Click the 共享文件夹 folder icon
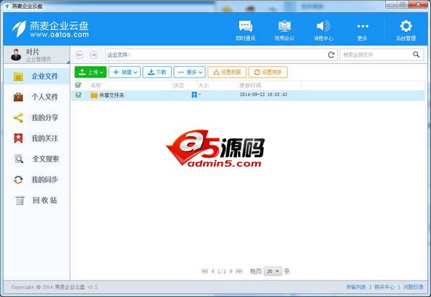This screenshot has height=297, width=431. [94, 95]
